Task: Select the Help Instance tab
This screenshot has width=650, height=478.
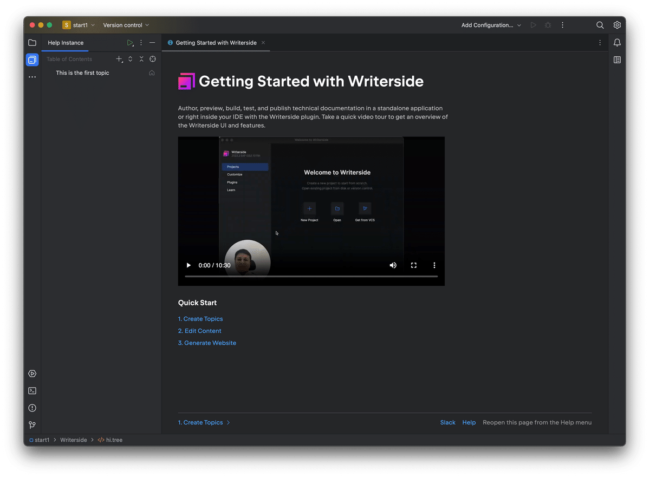Action: pyautogui.click(x=64, y=42)
